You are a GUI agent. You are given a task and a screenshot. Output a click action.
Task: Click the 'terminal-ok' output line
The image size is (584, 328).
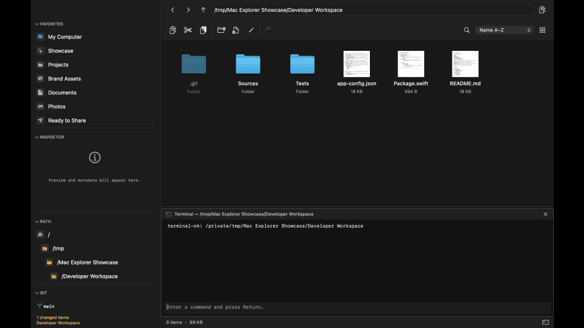coord(265,226)
